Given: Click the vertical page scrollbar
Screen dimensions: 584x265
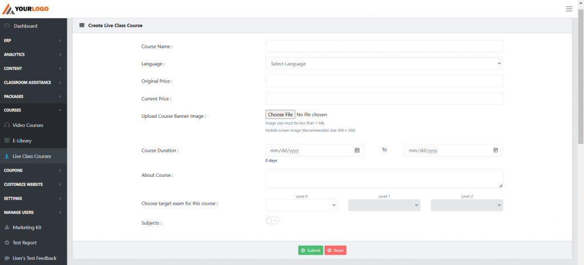Looking at the screenshot, I should (x=581, y=76).
